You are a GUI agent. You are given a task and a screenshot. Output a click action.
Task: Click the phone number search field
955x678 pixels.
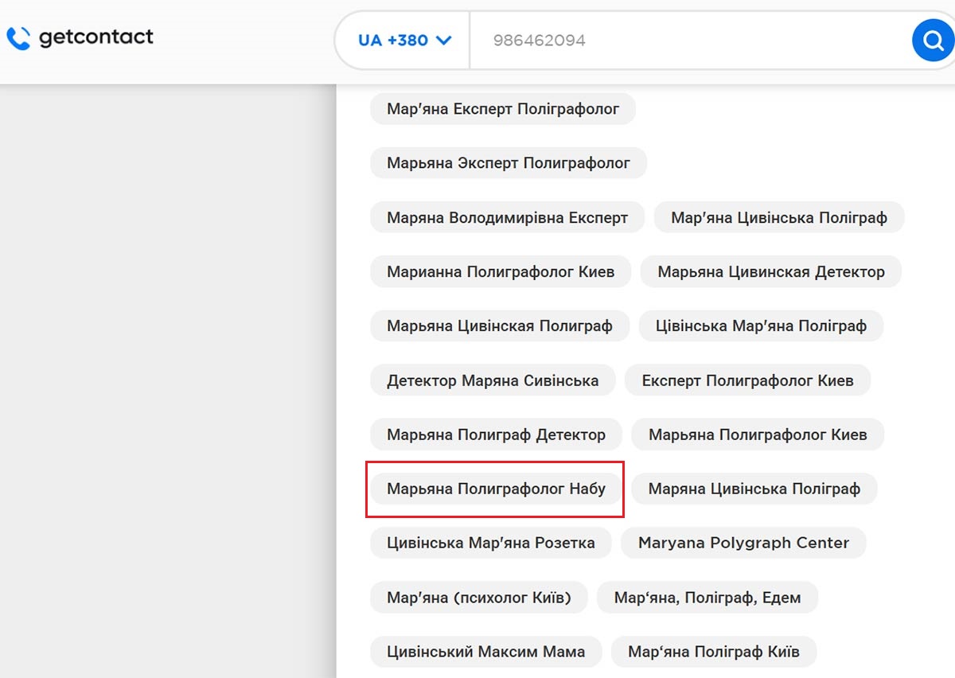point(684,40)
